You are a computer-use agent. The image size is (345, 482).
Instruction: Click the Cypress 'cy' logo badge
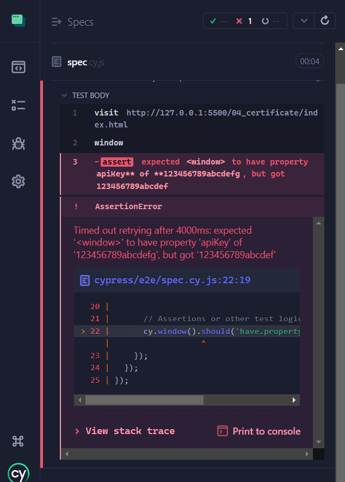click(19, 472)
